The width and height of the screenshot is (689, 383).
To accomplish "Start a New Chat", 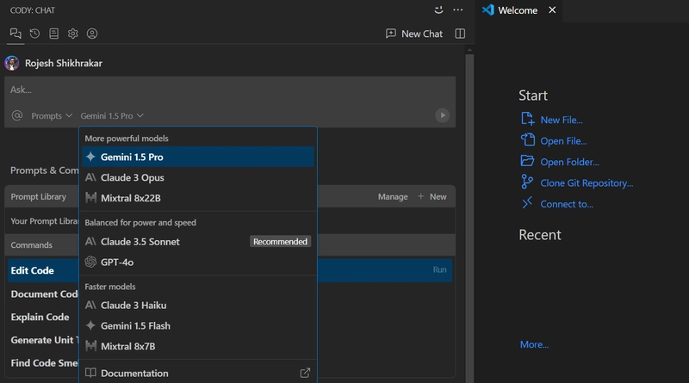I will (x=414, y=34).
